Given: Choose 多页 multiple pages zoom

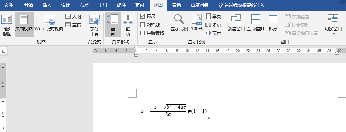Looking at the screenshot, I should coord(213,25).
